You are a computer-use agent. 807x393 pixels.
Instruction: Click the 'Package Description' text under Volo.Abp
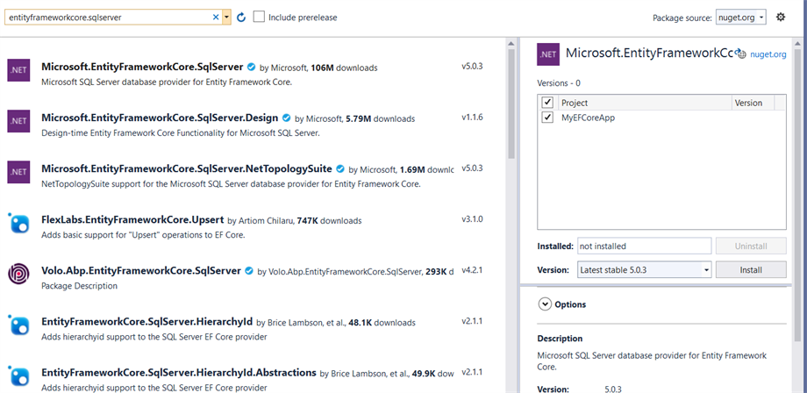point(79,285)
